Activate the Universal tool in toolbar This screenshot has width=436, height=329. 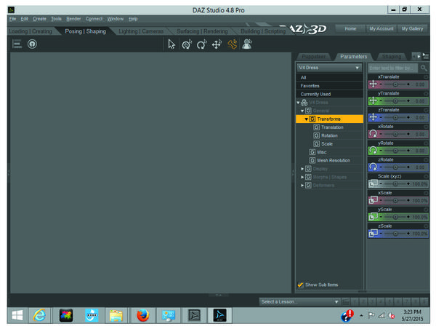click(187, 44)
